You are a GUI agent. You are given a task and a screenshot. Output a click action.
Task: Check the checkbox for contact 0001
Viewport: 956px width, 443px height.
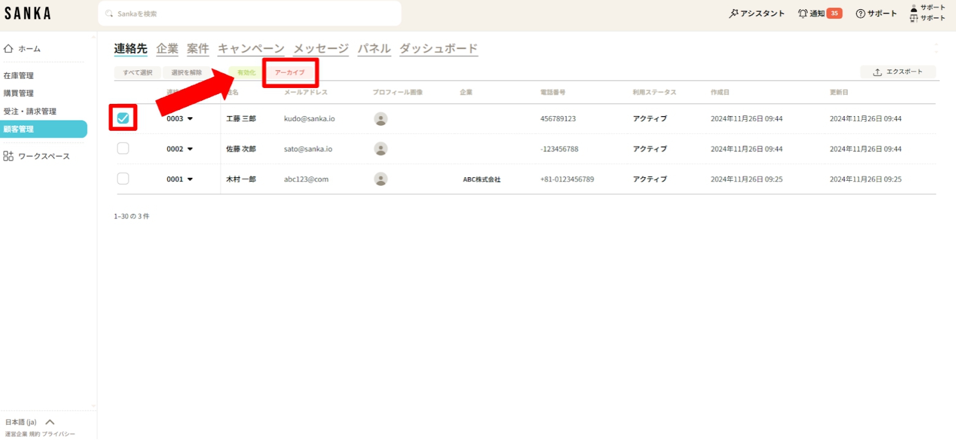(x=123, y=178)
